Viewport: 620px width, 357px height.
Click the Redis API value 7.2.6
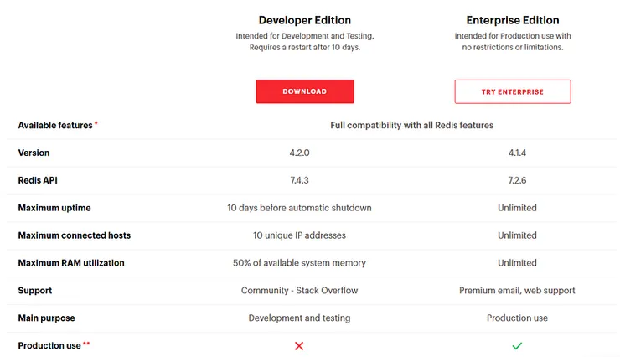pyautogui.click(x=517, y=180)
